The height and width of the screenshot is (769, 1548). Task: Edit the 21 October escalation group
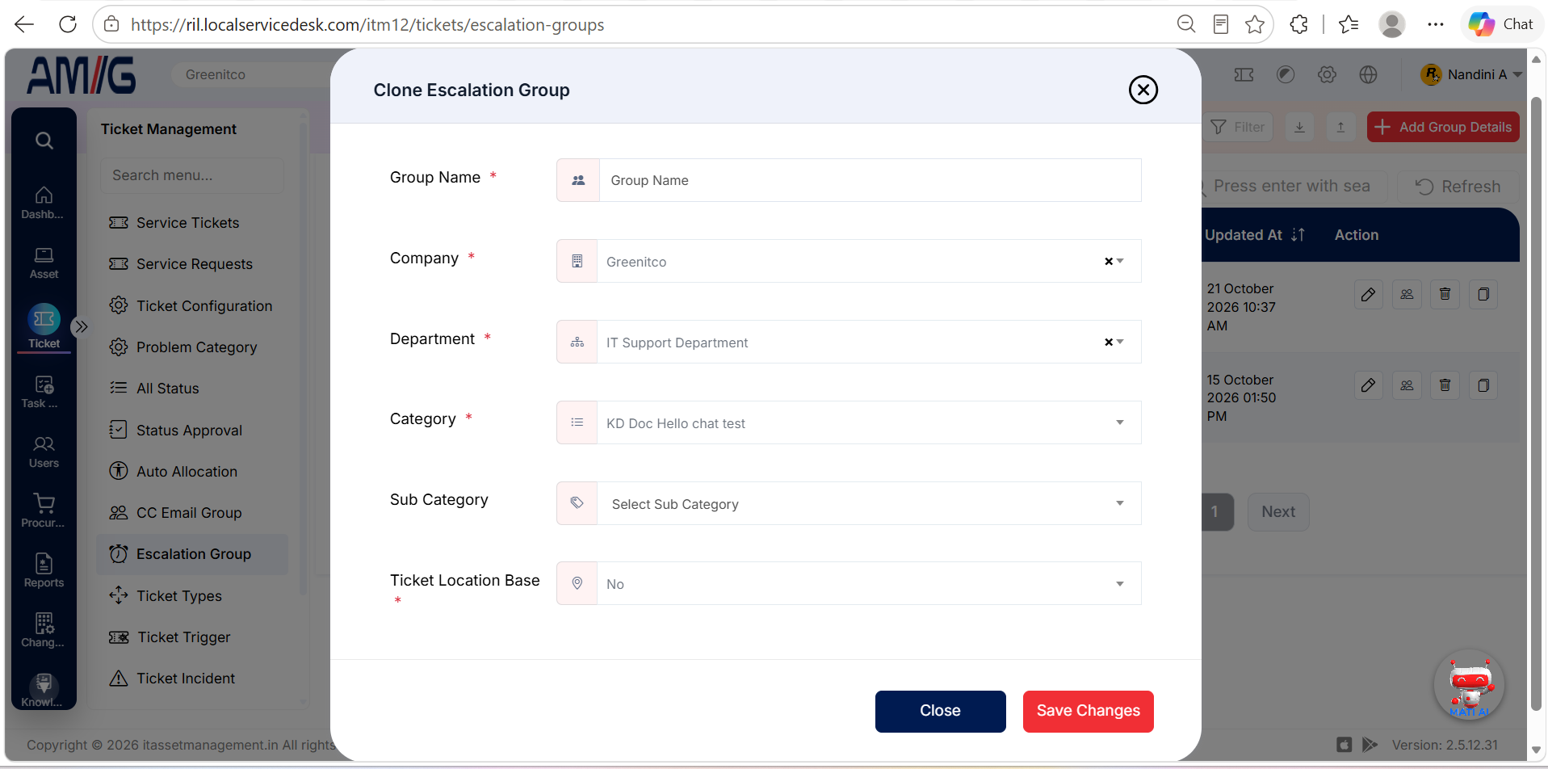point(1368,294)
